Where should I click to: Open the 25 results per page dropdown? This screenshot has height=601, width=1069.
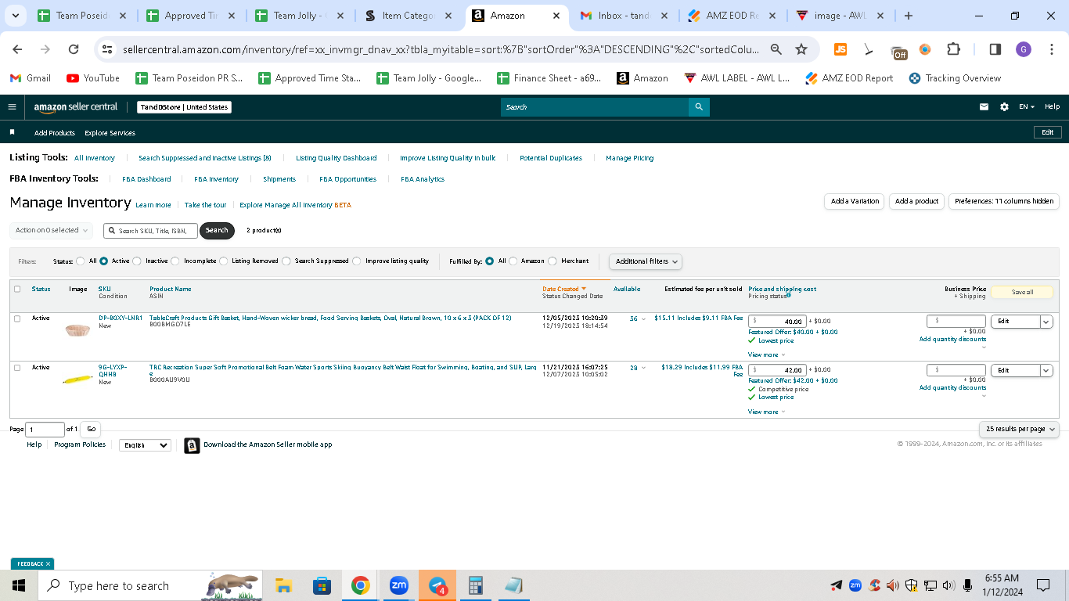[1019, 430]
